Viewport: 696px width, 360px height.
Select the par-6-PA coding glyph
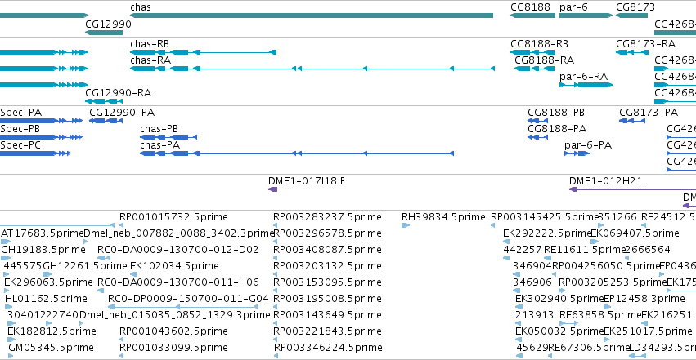click(577, 153)
